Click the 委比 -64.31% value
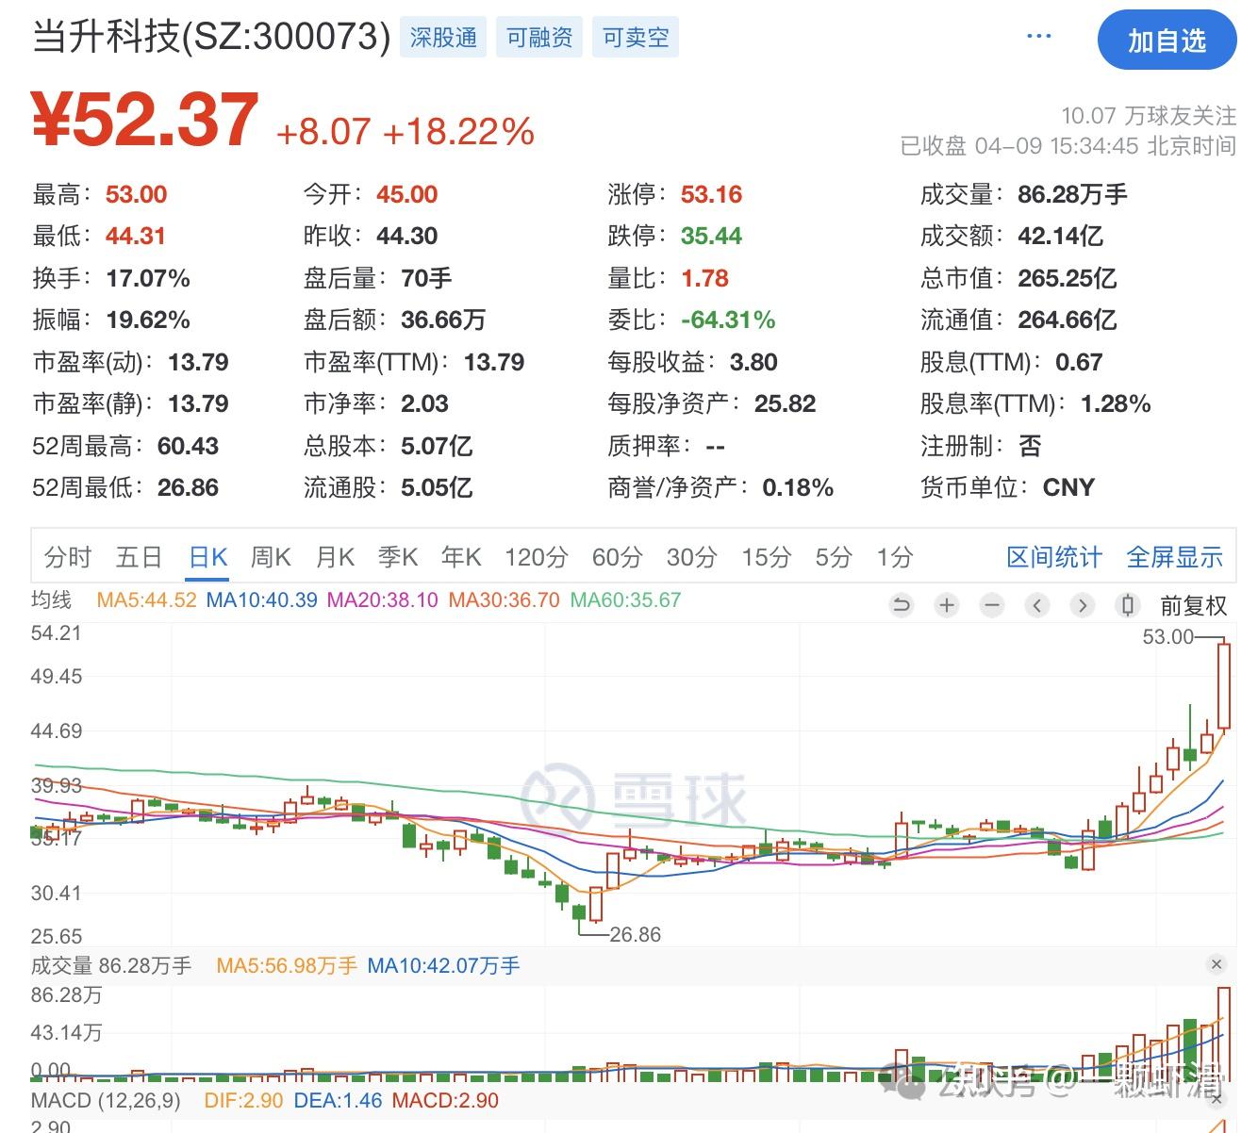Viewport: 1258px width, 1133px height. [x=728, y=320]
